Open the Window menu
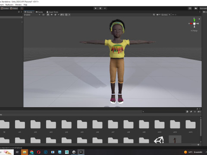Screen dimensions: 207x155 (18, 5)
